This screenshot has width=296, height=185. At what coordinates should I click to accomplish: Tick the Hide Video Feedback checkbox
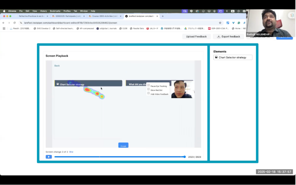point(148,94)
